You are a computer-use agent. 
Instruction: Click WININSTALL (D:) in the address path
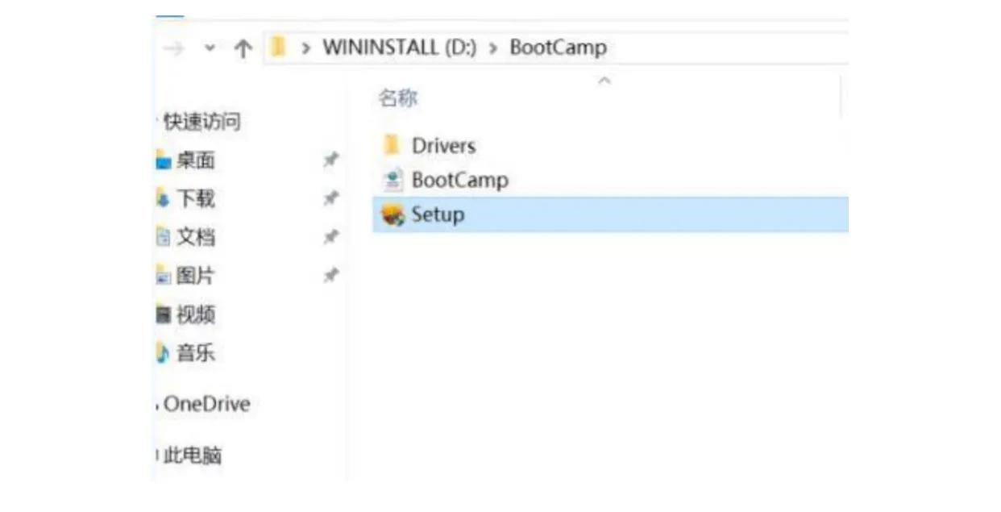coord(400,48)
